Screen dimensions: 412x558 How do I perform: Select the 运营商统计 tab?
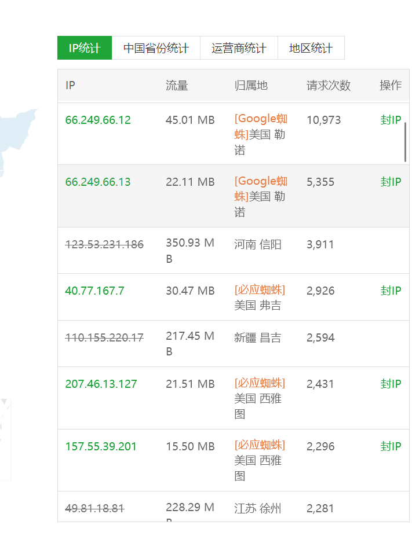pos(239,48)
